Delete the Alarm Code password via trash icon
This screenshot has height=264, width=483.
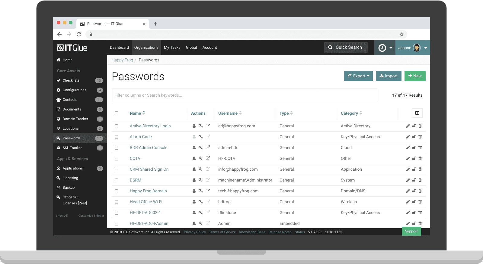click(x=420, y=137)
